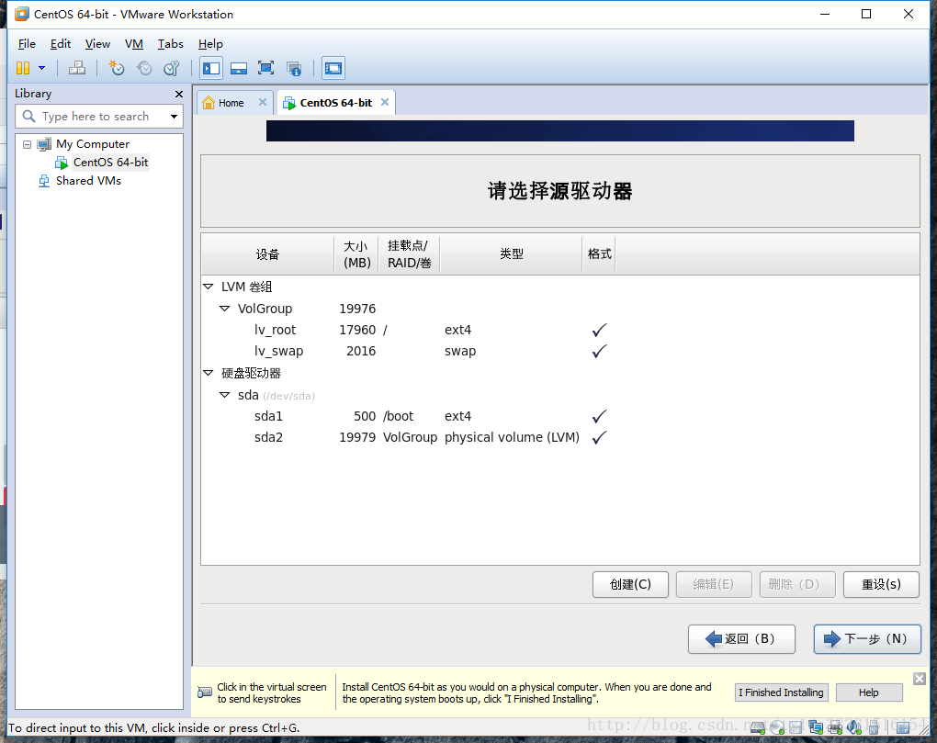
Task: Open the Edit menu
Action: click(61, 43)
